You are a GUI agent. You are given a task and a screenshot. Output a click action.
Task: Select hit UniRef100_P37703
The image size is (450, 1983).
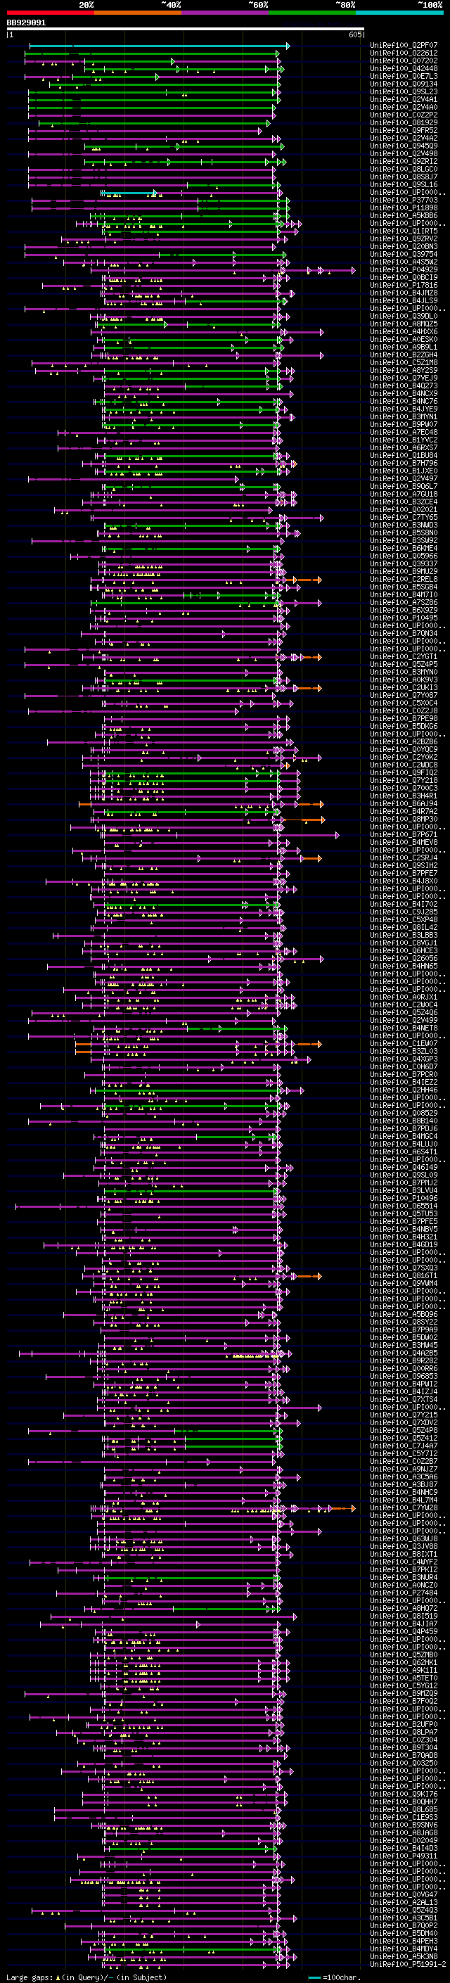pos(404,200)
